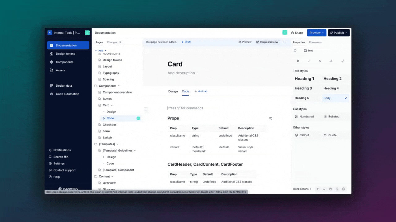Duplicate block via copy icon
Image resolution: width=396 pixels, height=222 pixels.
tap(330, 189)
